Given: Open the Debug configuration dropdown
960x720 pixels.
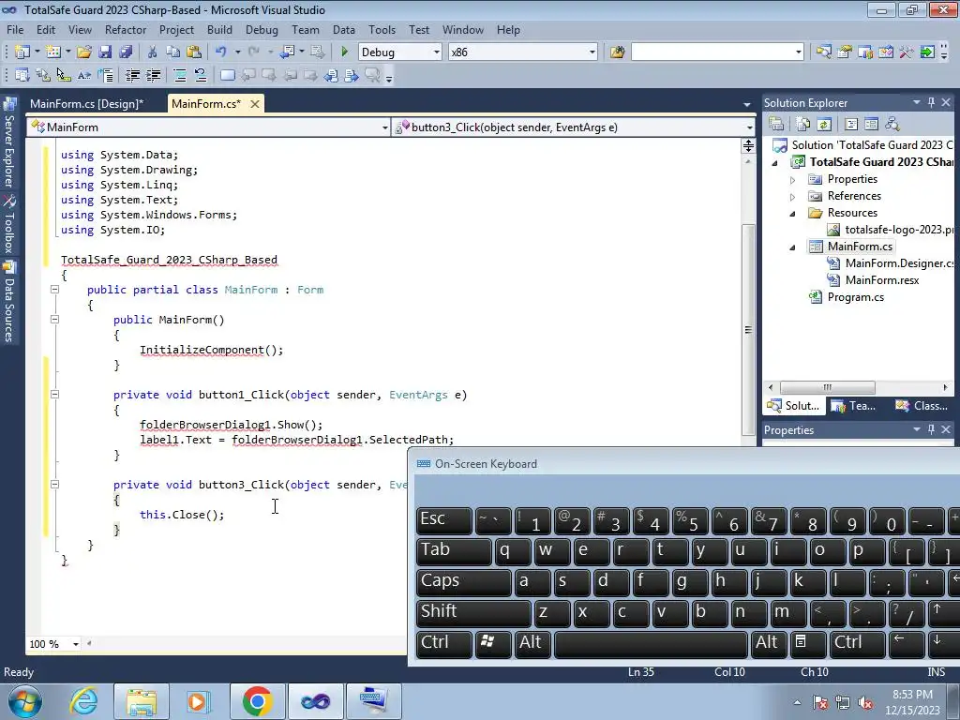Looking at the screenshot, I should pos(437,52).
